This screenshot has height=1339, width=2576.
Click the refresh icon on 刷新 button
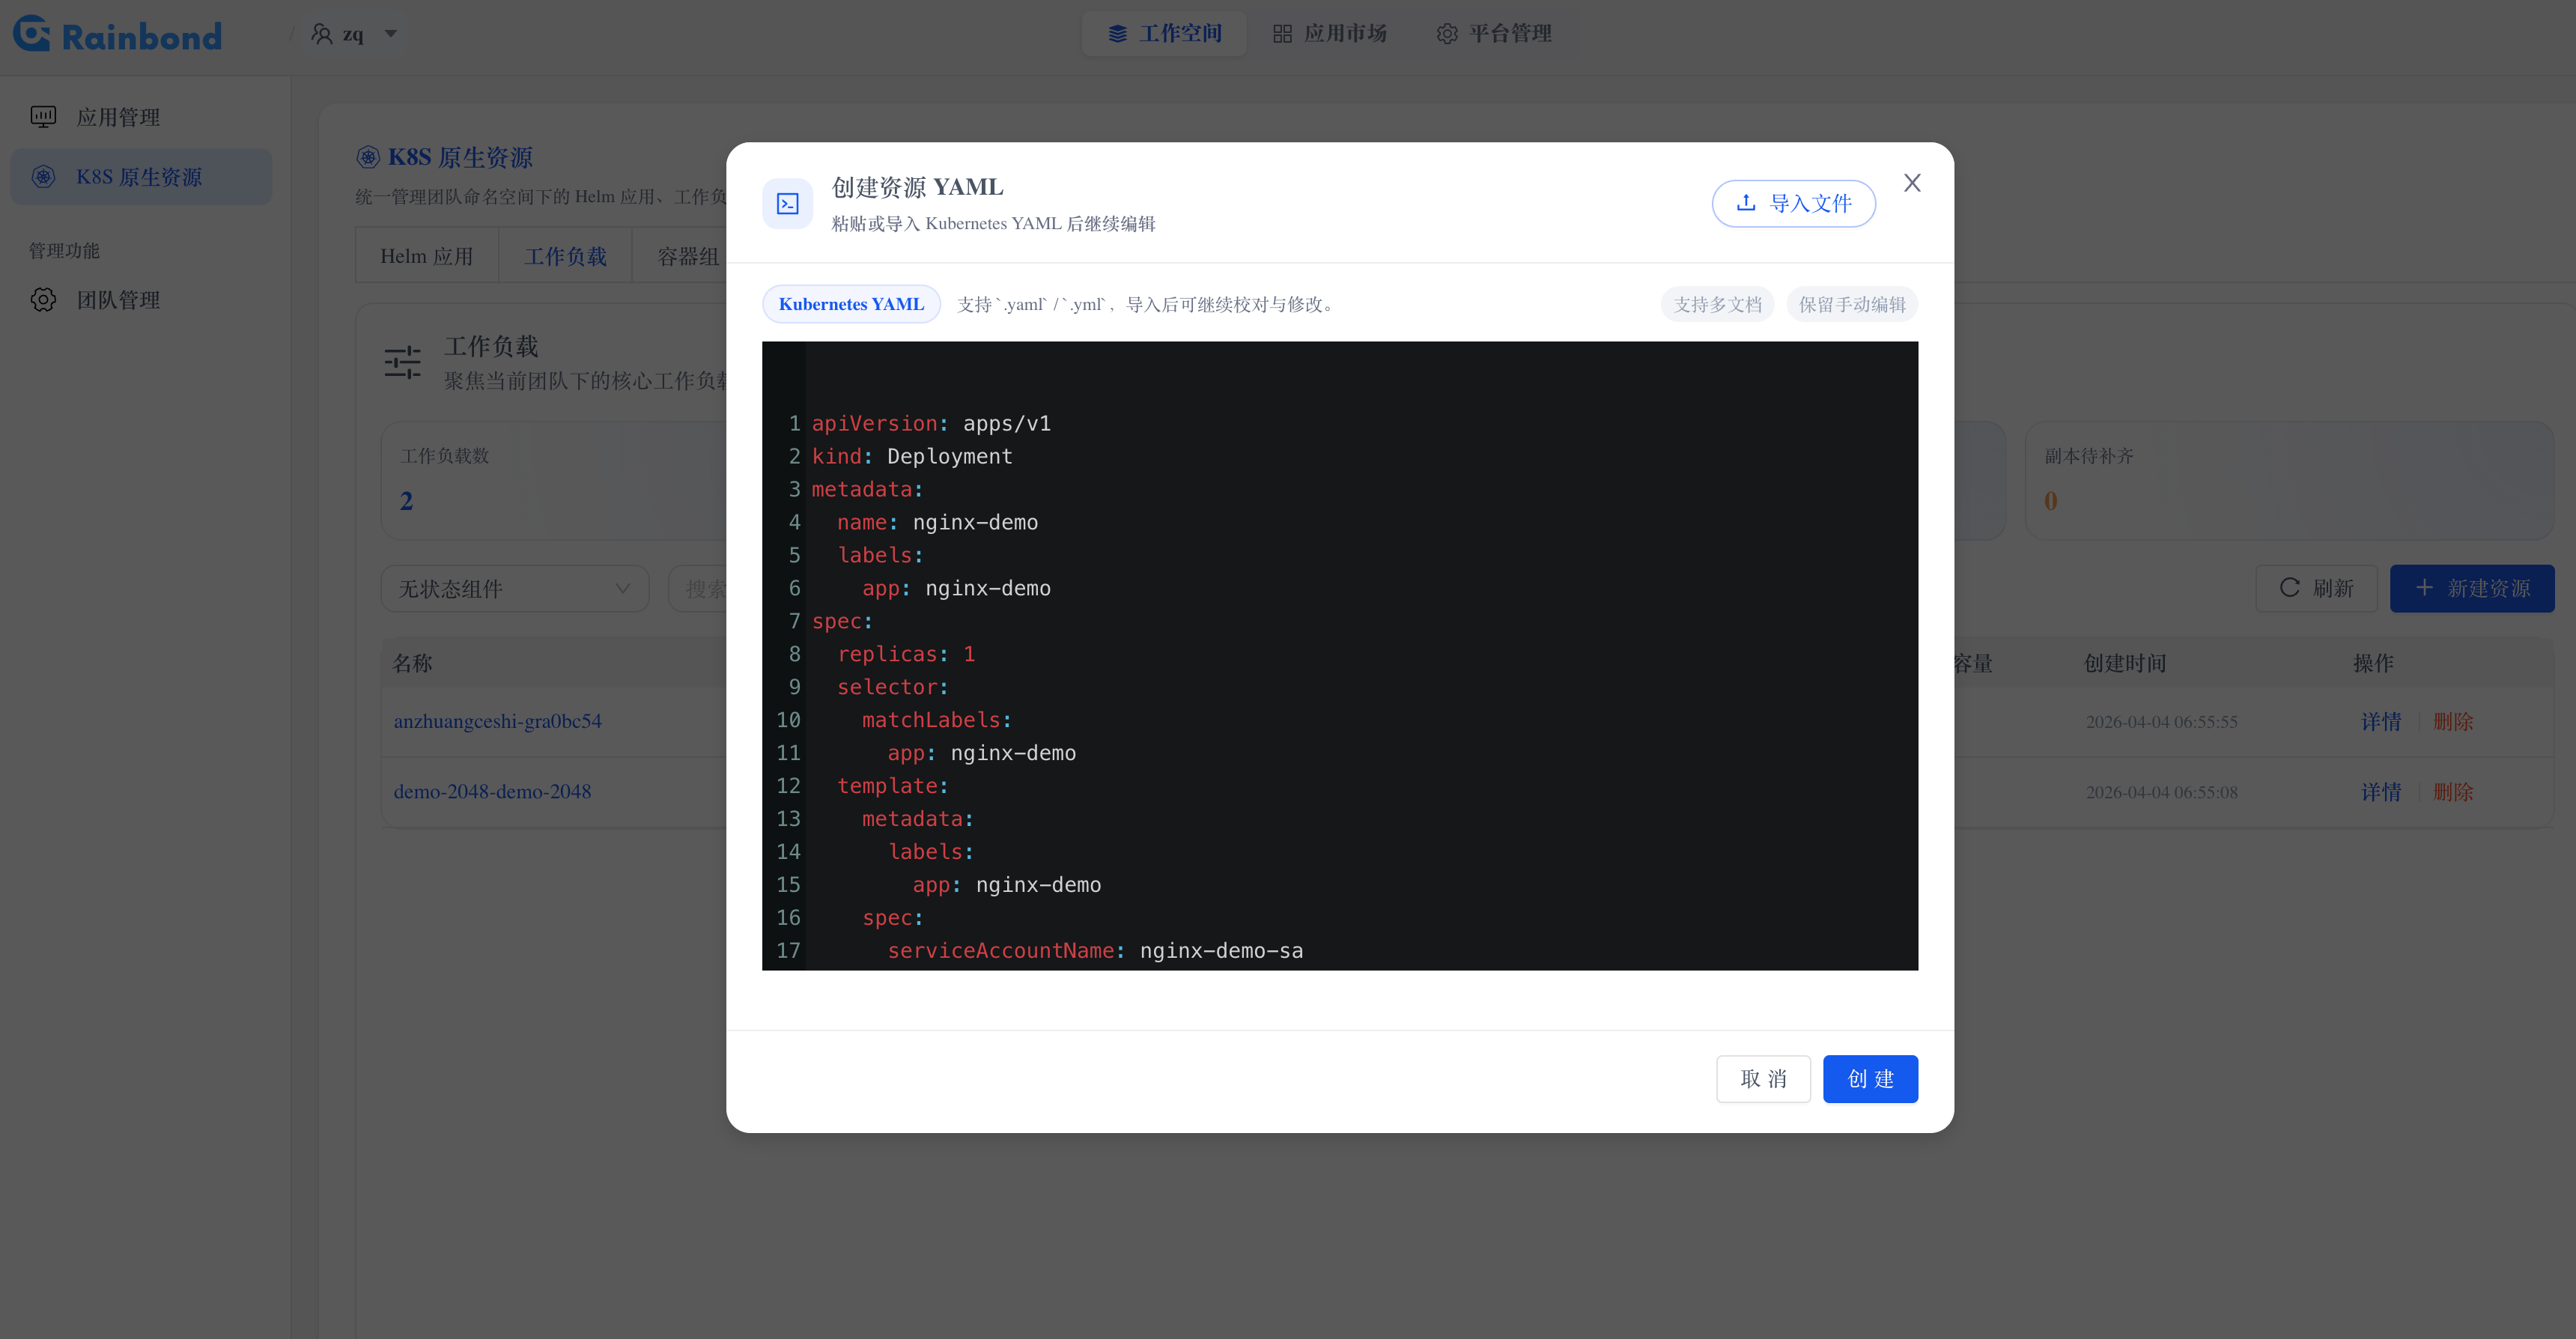[2291, 588]
